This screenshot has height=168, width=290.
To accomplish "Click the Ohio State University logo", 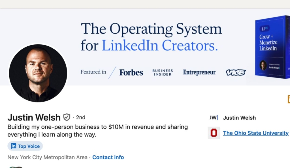I will pos(214,133).
